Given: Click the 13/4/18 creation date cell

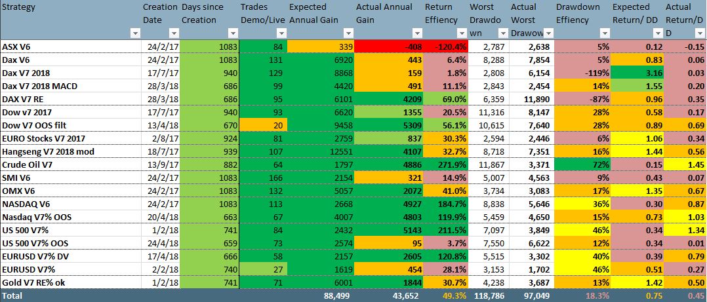Looking at the screenshot, I should point(161,125).
